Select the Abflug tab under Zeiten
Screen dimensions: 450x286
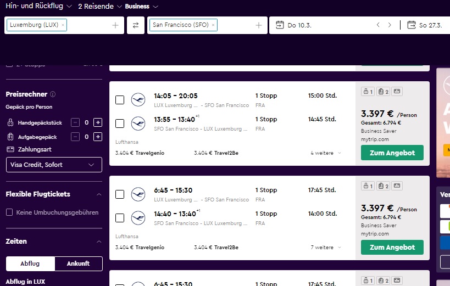tap(30, 263)
